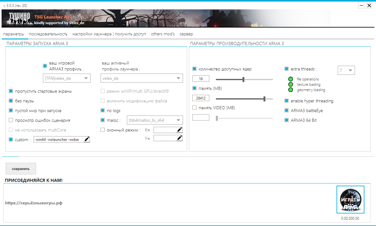The height and width of the screenshot is (226, 376).
Task: Toggle без паузы checkbox
Action: 11,101
